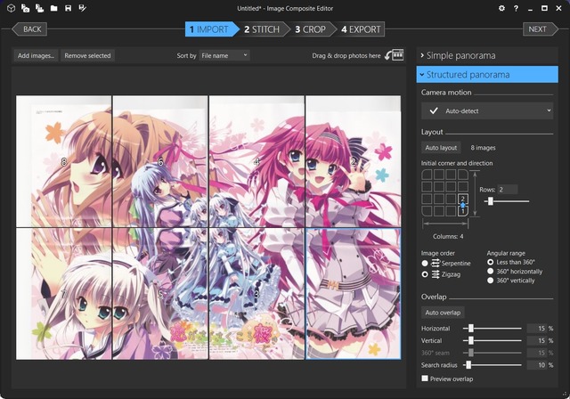This screenshot has width=570, height=399.
Task: Click the Horizontal overlap percent field
Action: click(536, 328)
